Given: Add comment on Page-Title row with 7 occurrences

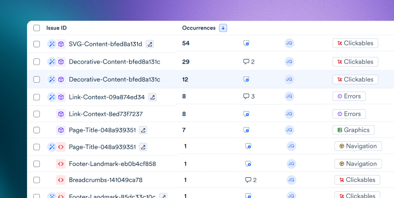Looking at the screenshot, I should (246, 130).
